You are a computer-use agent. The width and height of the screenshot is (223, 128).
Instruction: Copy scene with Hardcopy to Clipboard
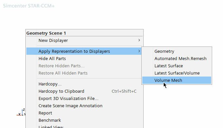pos(84,91)
